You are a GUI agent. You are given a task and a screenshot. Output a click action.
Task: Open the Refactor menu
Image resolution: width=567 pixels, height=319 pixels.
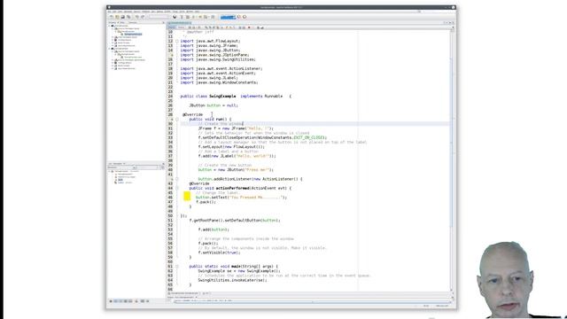[x=145, y=12]
